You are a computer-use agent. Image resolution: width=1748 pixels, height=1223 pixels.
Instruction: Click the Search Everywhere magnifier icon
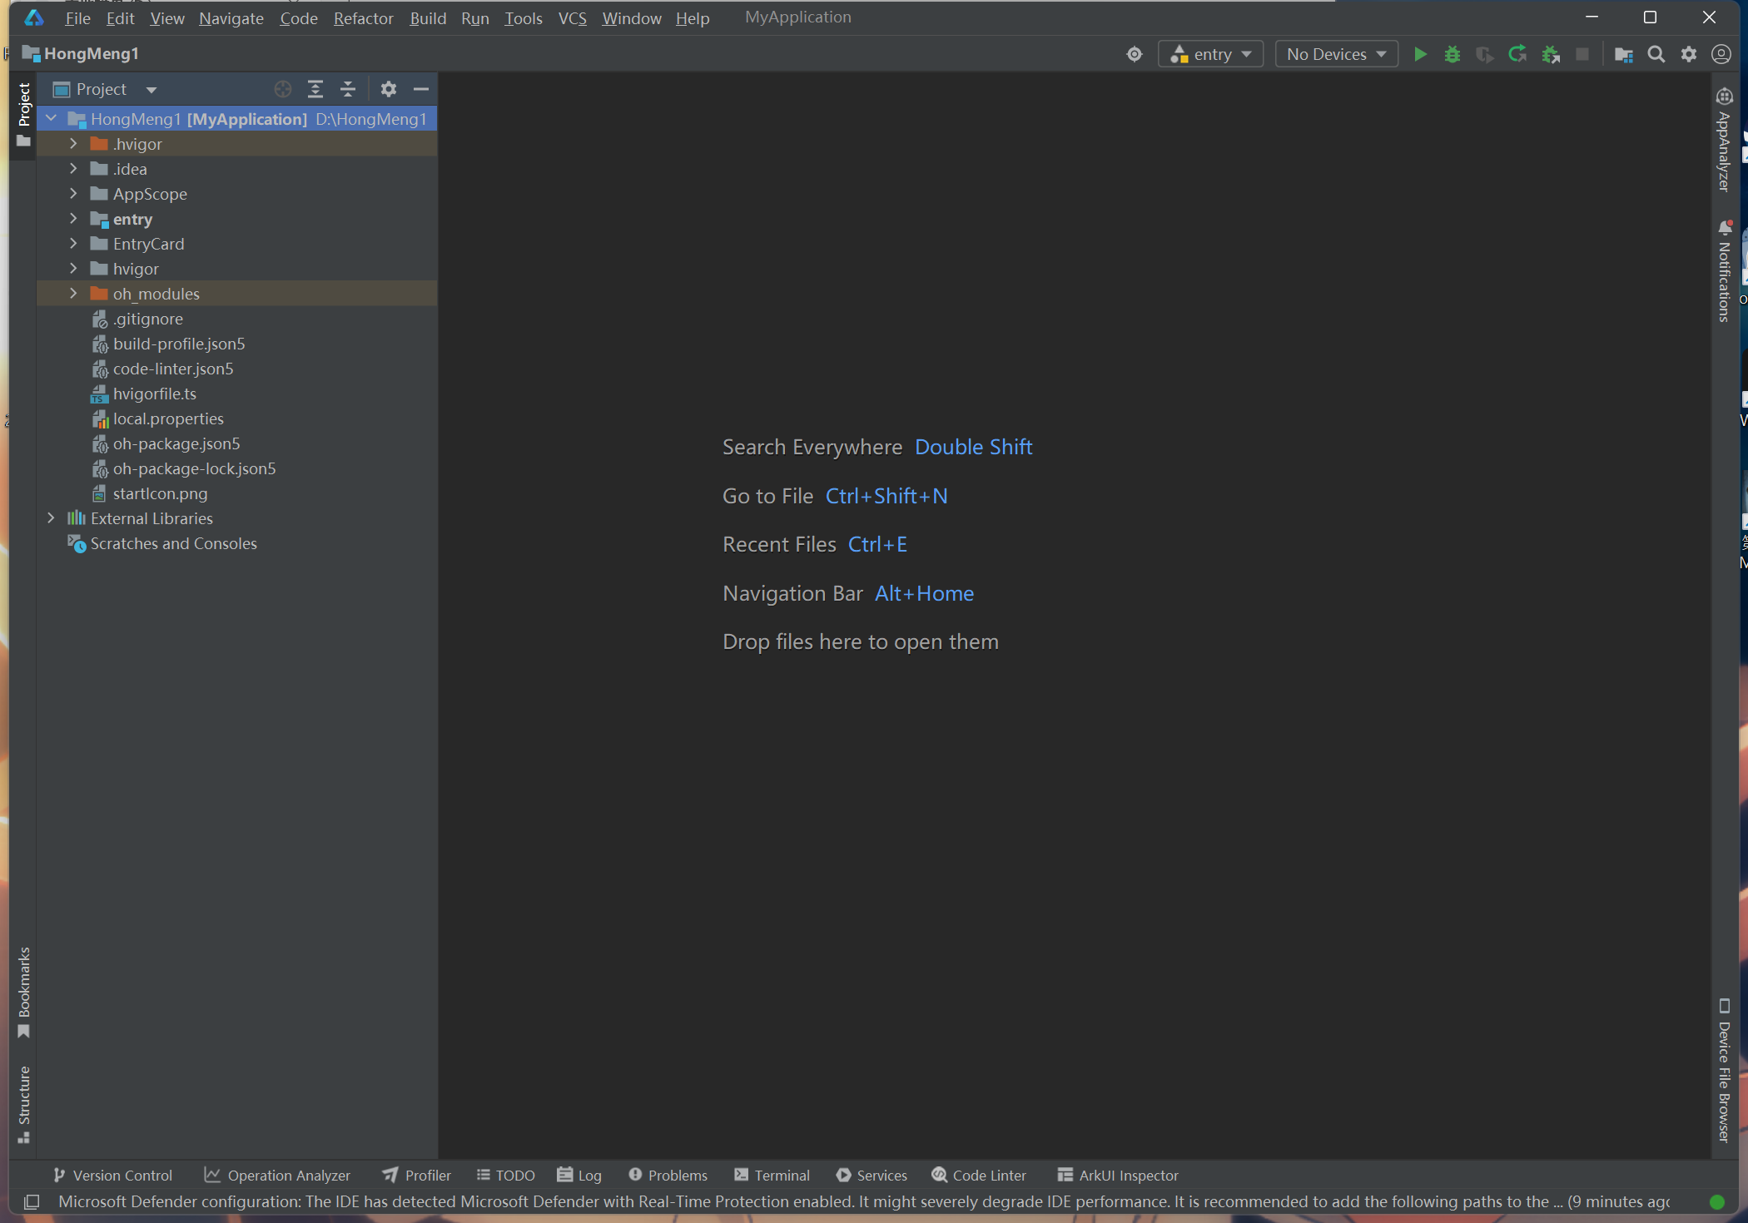click(x=1656, y=54)
